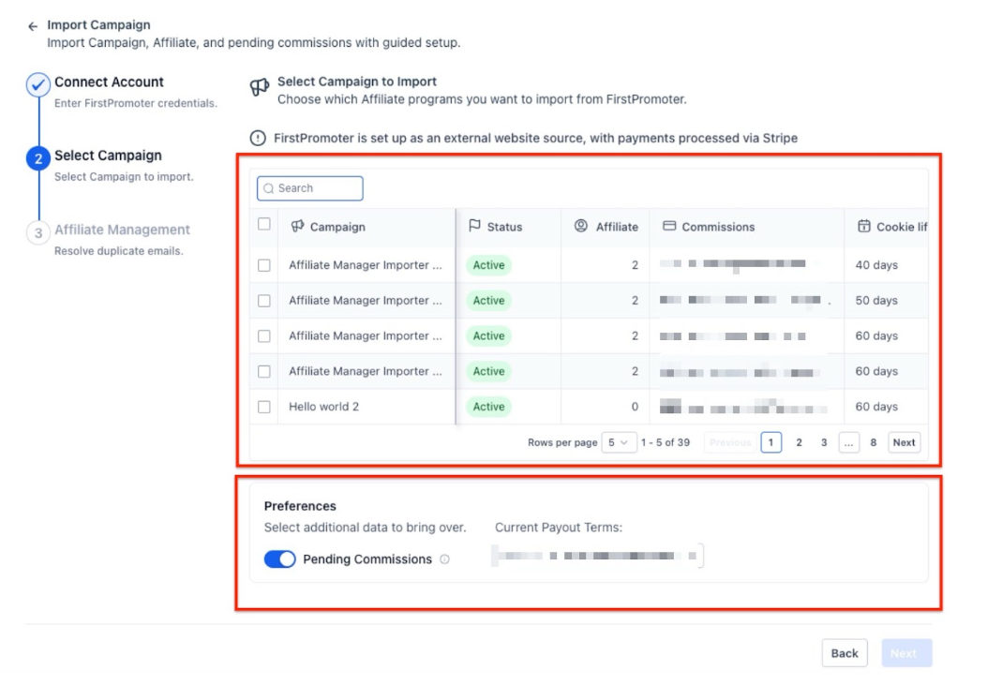Sort by the Campaign column header
Image resolution: width=987 pixels, height=685 pixels.
pos(337,227)
